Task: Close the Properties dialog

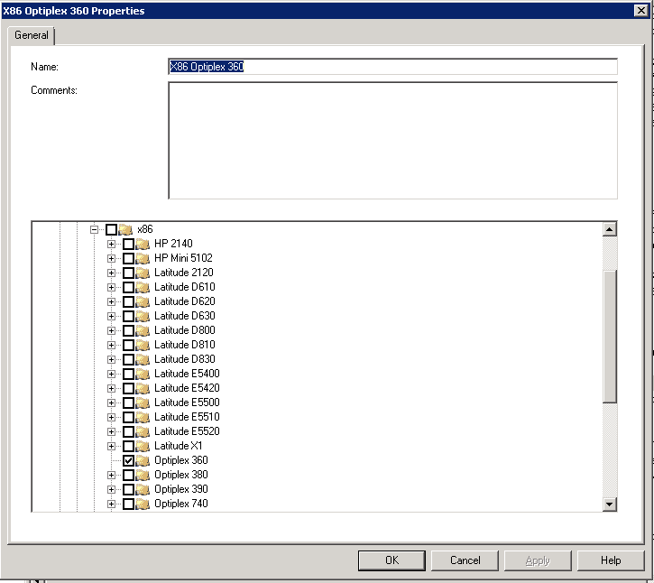Action: click(x=640, y=11)
